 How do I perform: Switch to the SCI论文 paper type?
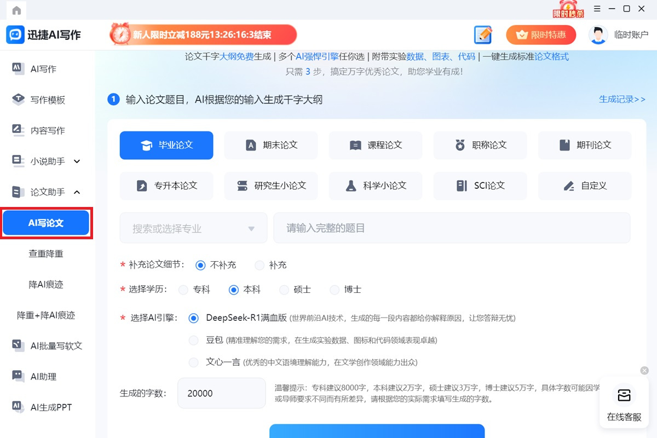[480, 186]
